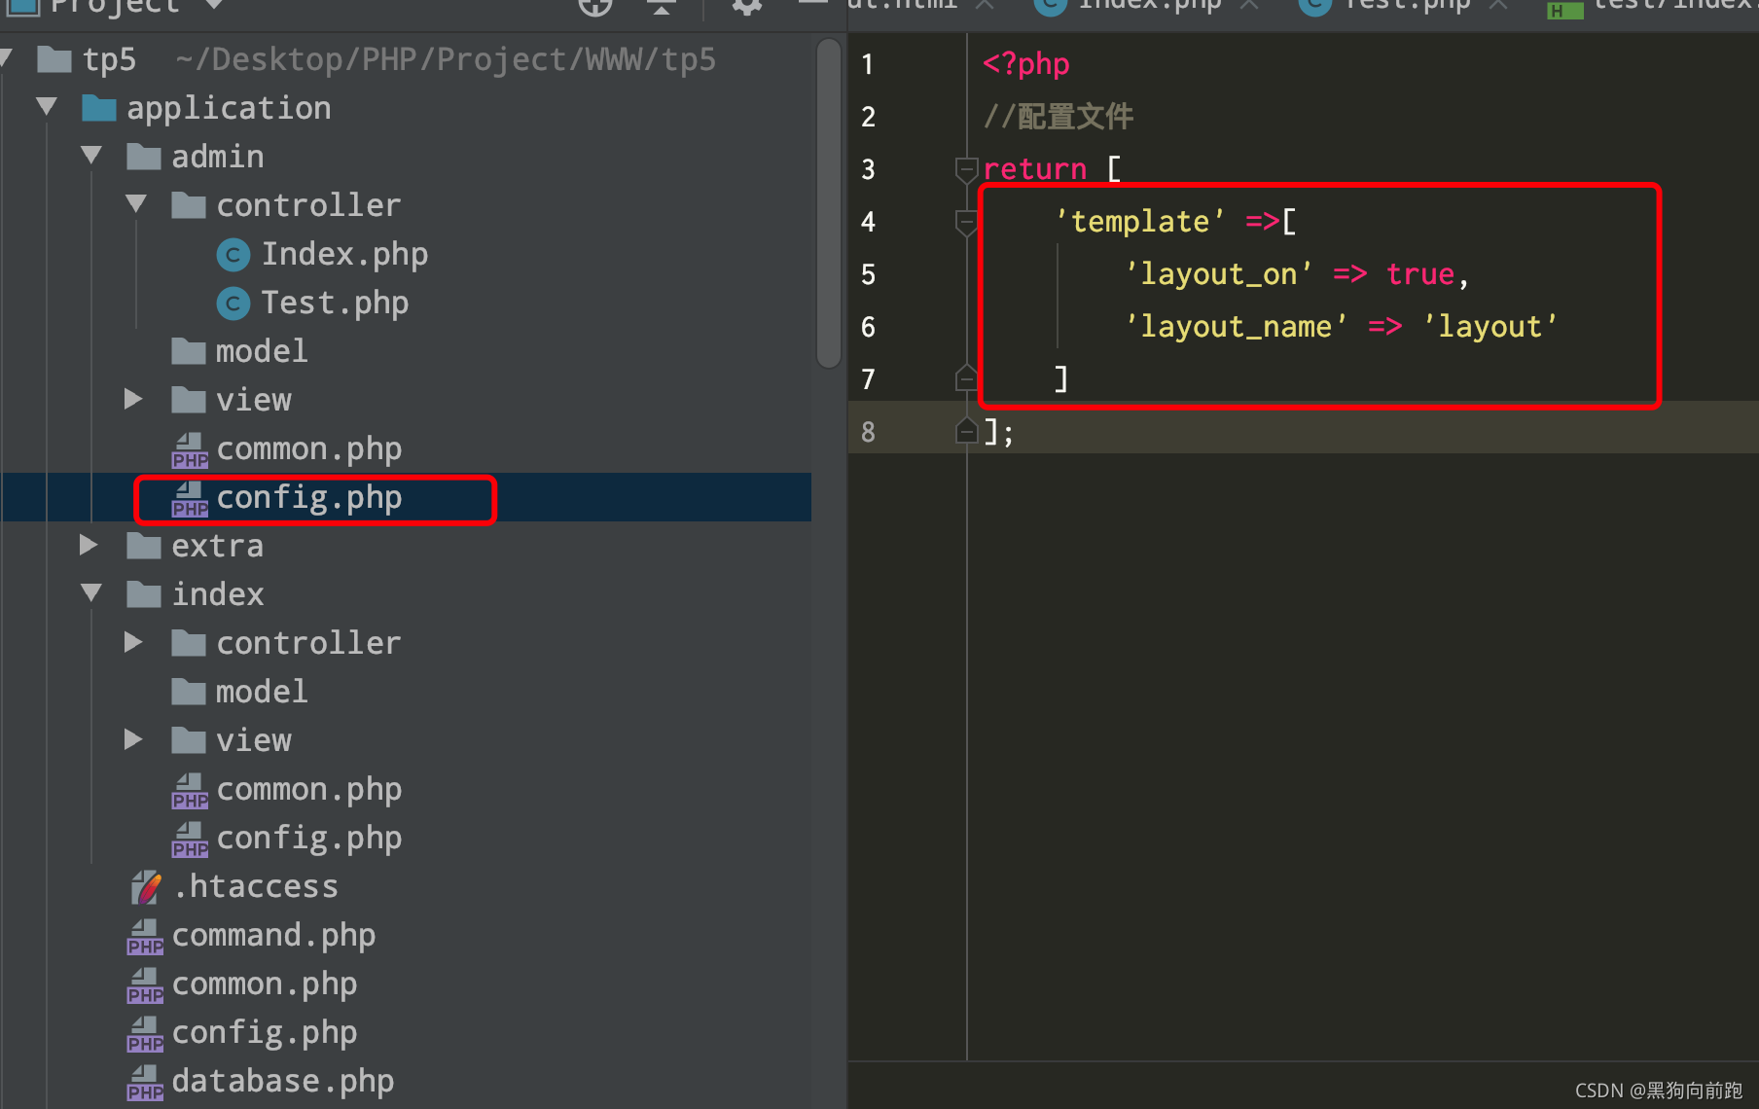
Task: Click the 'layout_on' key in the code
Action: [x=1218, y=274]
